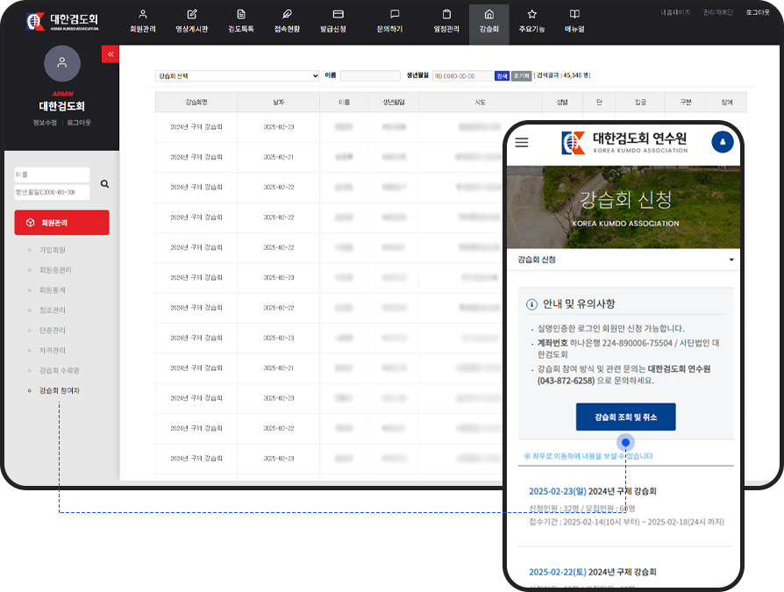Open 발급신청 card icon menu
784x592 pixels.
(x=333, y=22)
